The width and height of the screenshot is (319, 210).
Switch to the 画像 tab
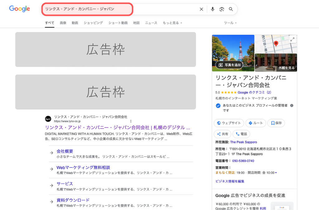pos(63,23)
